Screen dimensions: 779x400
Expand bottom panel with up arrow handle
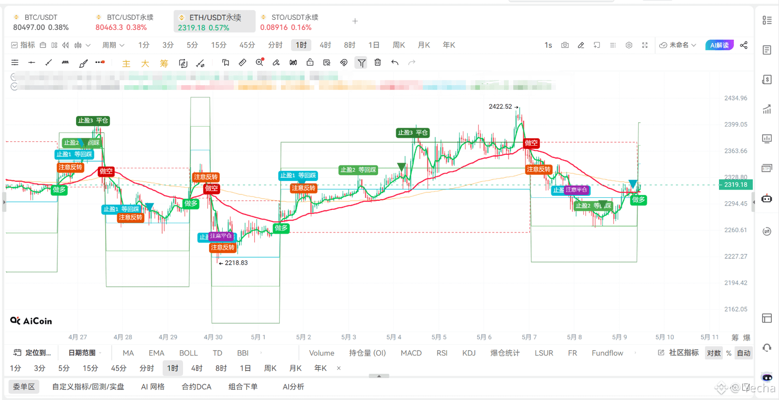click(379, 376)
